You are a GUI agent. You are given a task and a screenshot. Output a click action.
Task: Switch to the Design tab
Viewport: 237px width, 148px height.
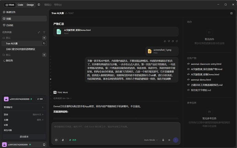[x=30, y=5]
